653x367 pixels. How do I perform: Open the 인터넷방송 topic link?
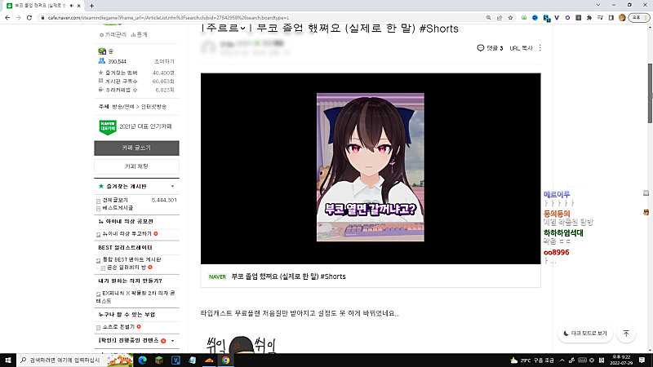153,107
